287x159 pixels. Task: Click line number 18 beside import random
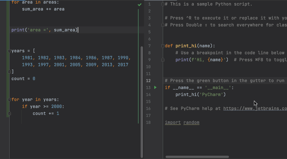coord(148,123)
